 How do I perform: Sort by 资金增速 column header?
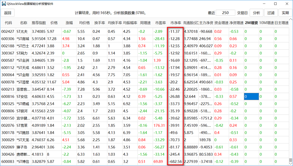coord(221,23)
